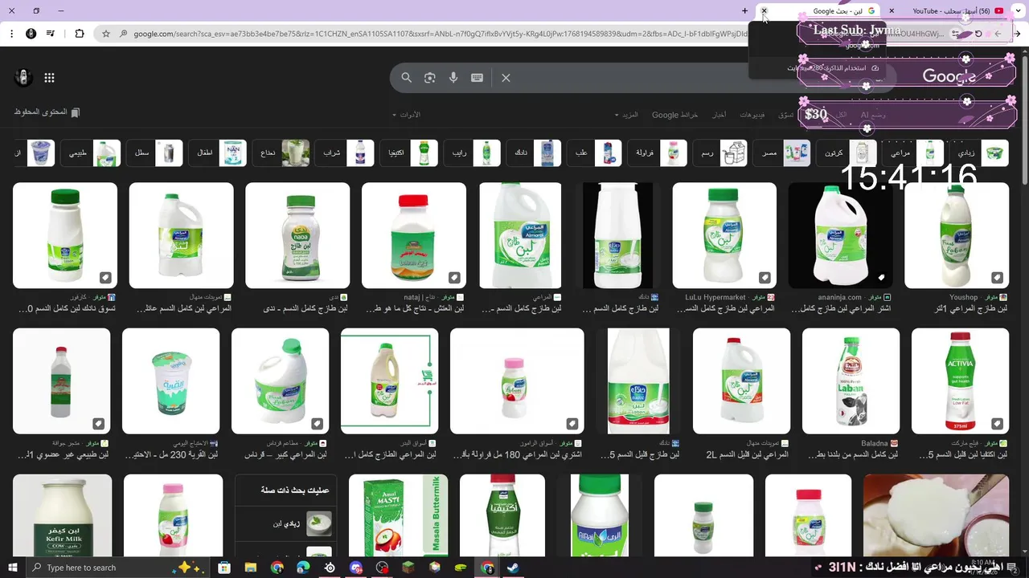Open Chrome media control icon
Image resolution: width=1029 pixels, height=578 pixels.
click(51, 34)
